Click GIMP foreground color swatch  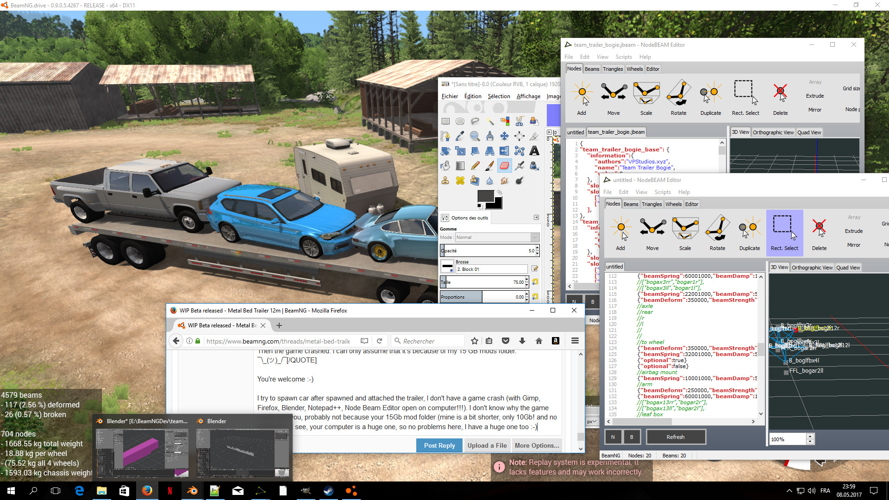[485, 196]
